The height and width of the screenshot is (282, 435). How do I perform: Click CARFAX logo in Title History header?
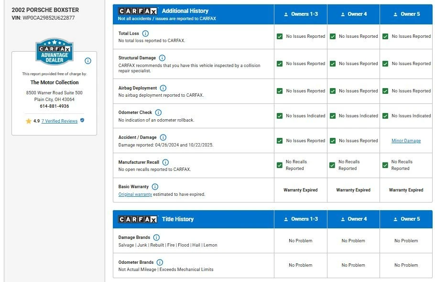(x=138, y=219)
